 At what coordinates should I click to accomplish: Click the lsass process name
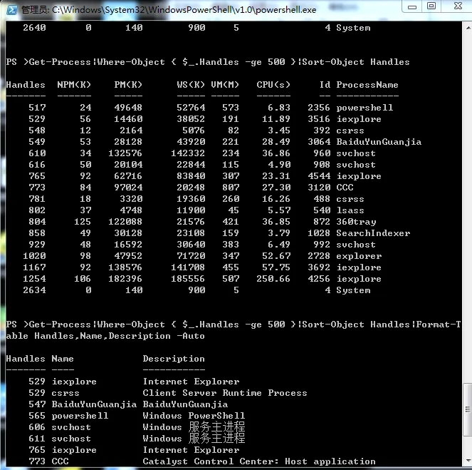click(350, 210)
